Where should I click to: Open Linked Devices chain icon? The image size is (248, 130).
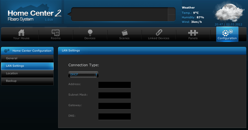click(159, 33)
